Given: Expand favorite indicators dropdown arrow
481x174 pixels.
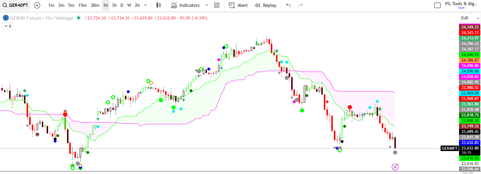Looking at the screenshot, I should click(207, 5).
